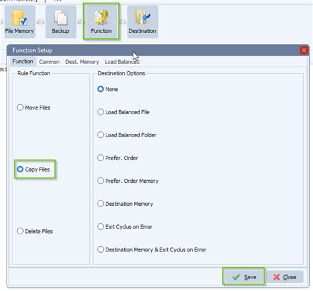313x291 pixels.
Task: Close the Function Setup dialog
Action: point(304,50)
